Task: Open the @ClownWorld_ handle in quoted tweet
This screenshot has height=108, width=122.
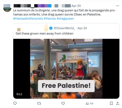Action: [64, 28]
